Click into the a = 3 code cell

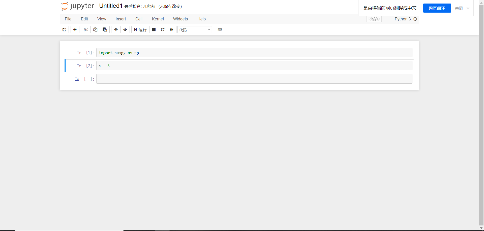tap(254, 66)
